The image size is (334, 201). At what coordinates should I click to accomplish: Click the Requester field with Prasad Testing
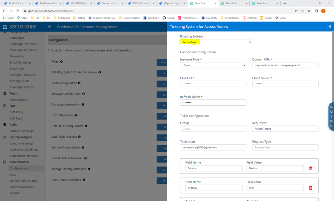tap(285, 129)
